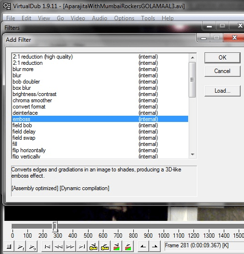Select the highlighted 'emboss' filter
Viewport: 244px width, 254px height.
(x=100, y=119)
